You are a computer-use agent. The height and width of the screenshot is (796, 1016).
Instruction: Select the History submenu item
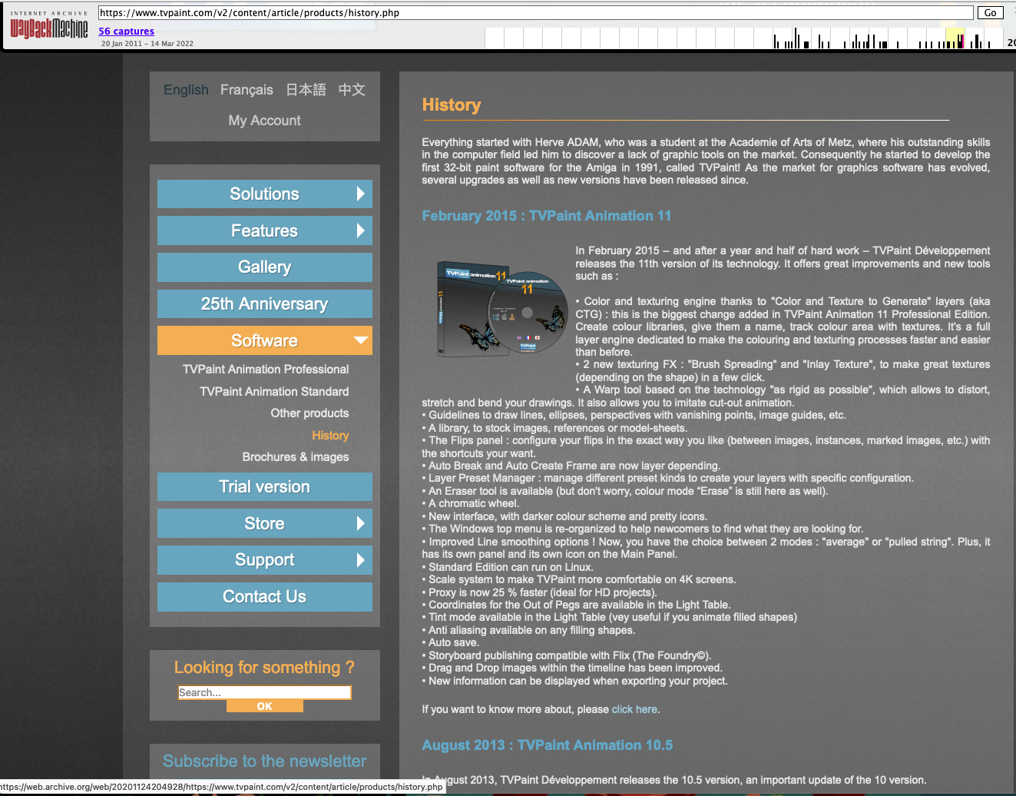[330, 436]
